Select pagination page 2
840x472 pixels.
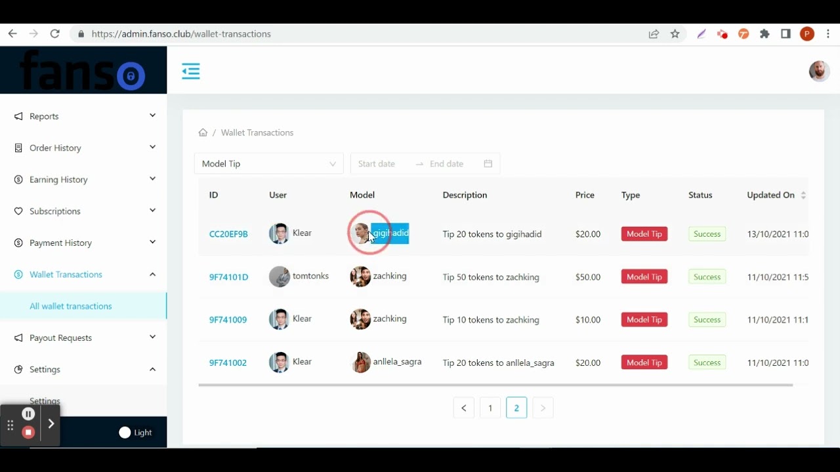point(516,408)
